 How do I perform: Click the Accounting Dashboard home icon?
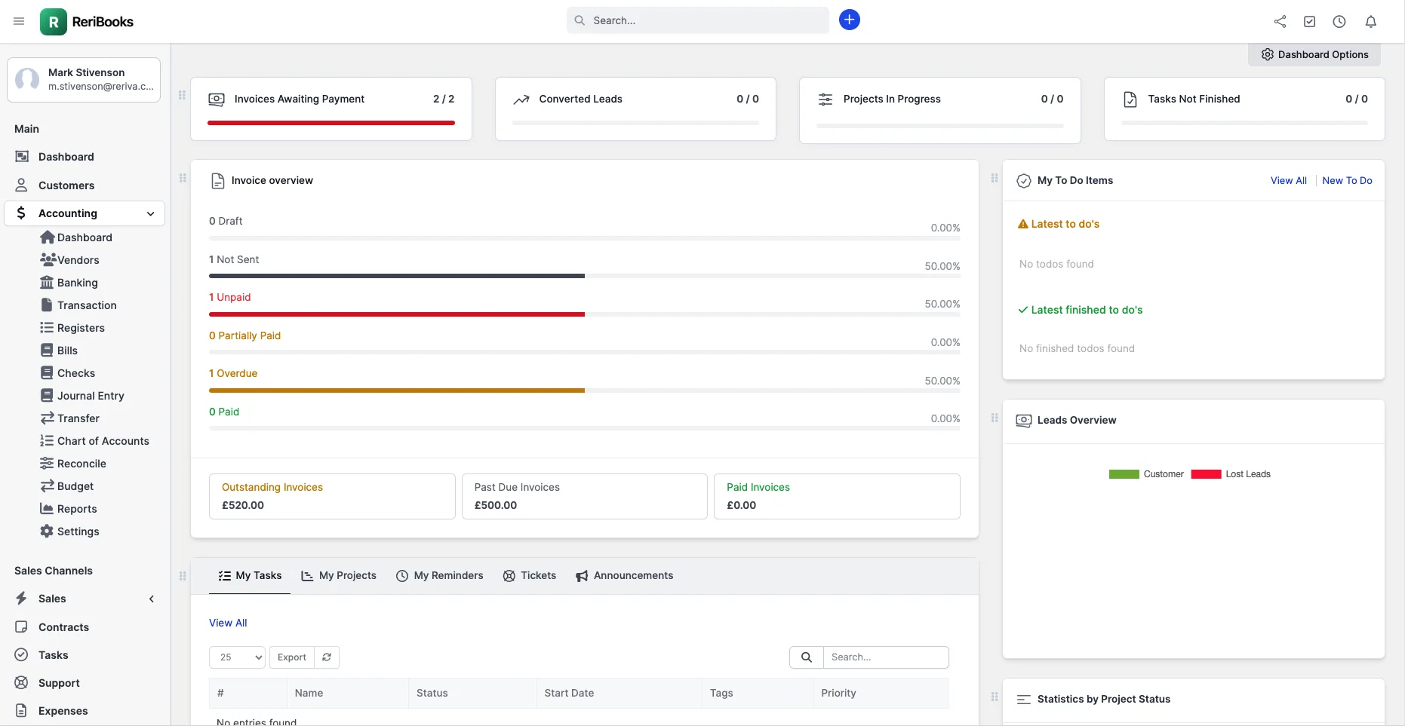tap(47, 237)
